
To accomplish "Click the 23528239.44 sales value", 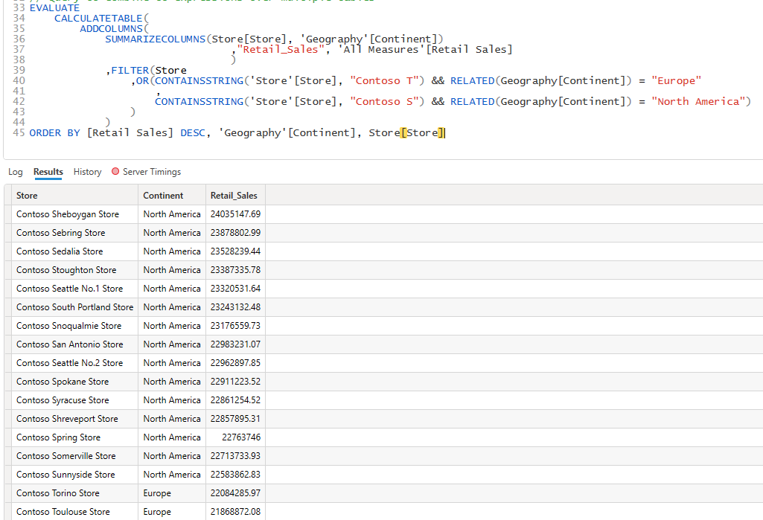I will pos(235,251).
